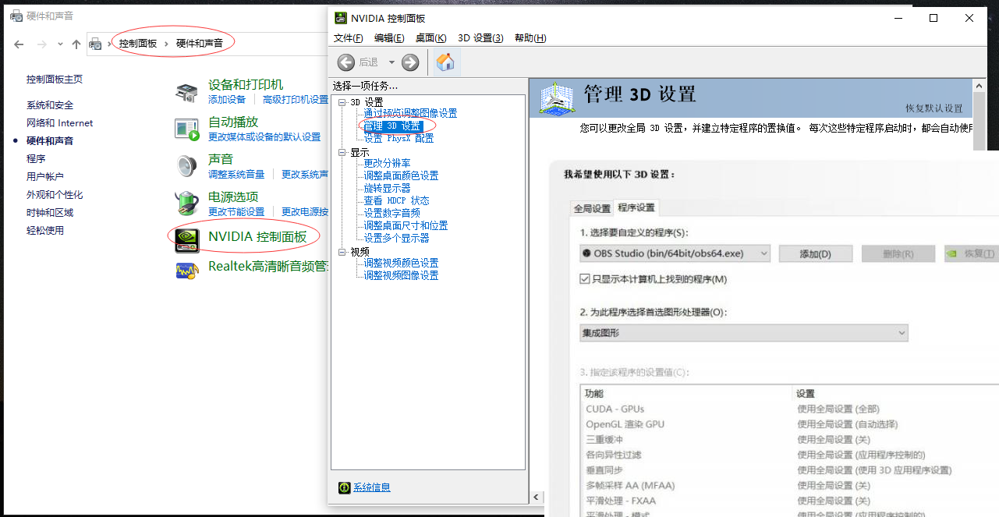999x517 pixels.
Task: Open the 帮助(H) menu
Action: (x=530, y=37)
